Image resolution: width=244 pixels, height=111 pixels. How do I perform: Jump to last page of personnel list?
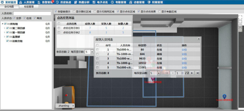tap(198, 73)
